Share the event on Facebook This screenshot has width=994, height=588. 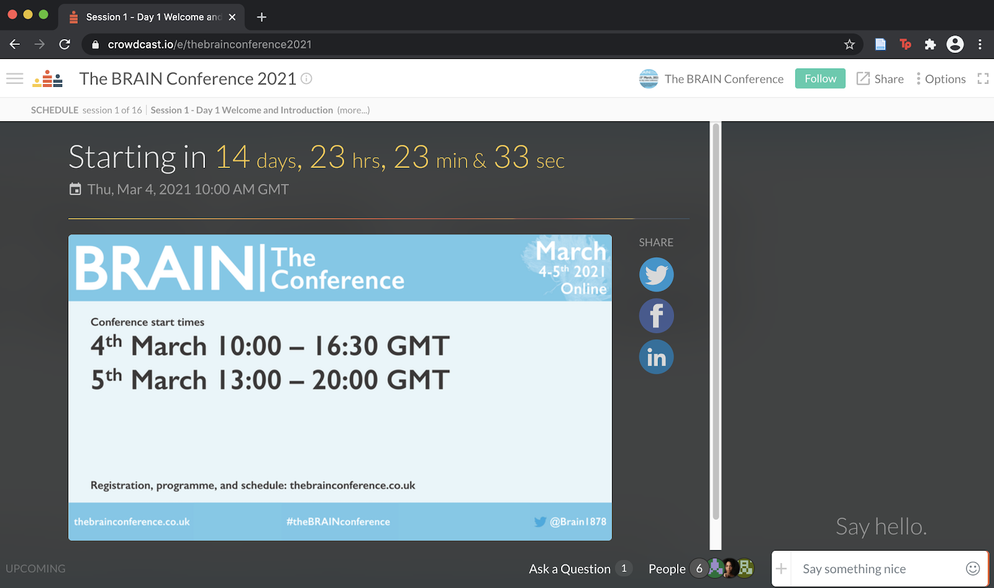[656, 316]
